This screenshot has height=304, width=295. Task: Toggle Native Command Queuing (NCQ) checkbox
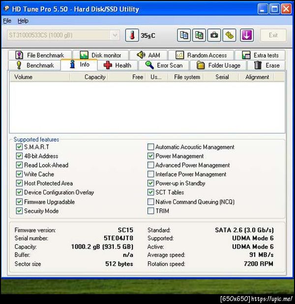point(150,202)
